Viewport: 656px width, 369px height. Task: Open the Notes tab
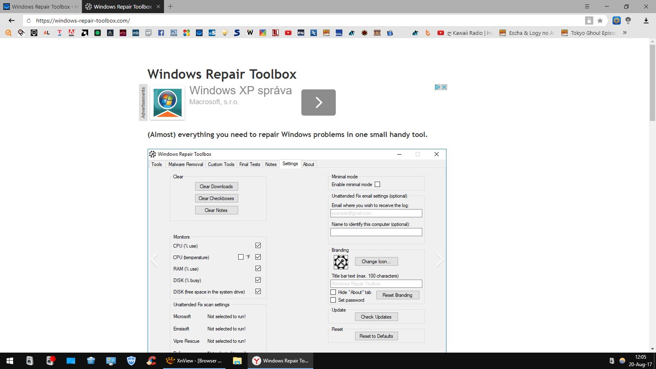[x=271, y=164]
